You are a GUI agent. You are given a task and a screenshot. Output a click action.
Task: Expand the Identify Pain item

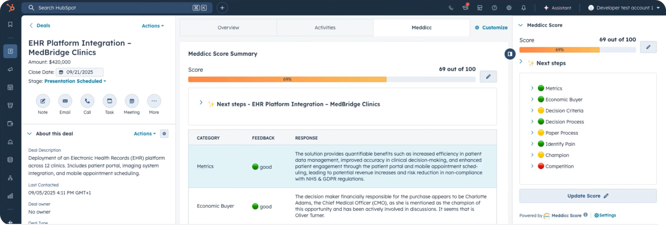coord(532,144)
